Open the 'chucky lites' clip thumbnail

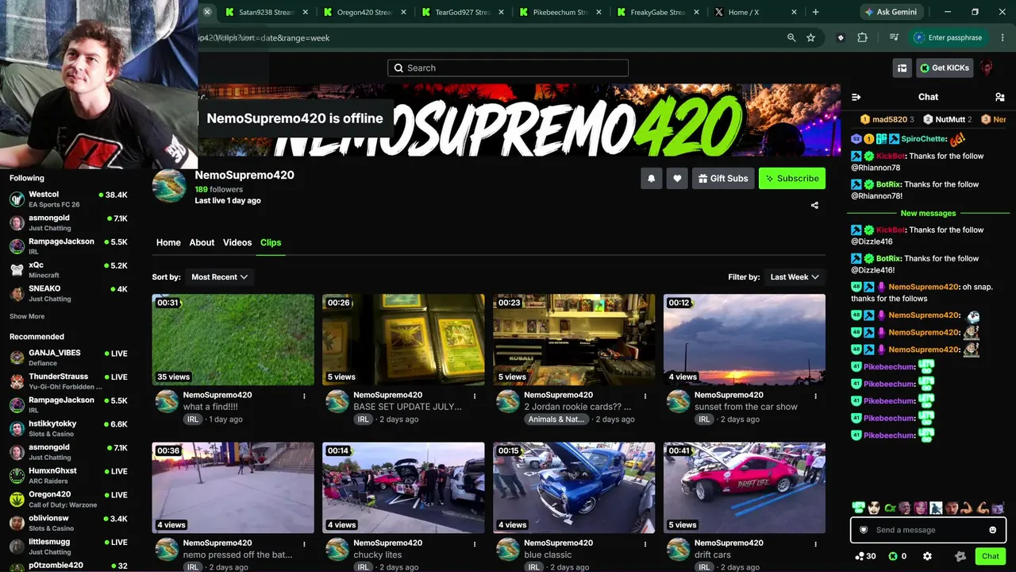pyautogui.click(x=403, y=488)
